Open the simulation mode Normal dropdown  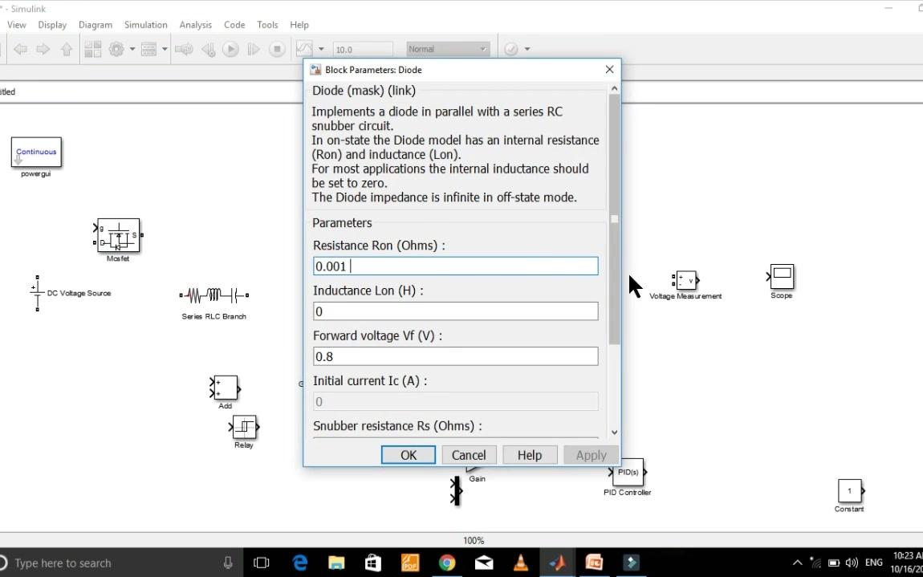[x=447, y=50]
